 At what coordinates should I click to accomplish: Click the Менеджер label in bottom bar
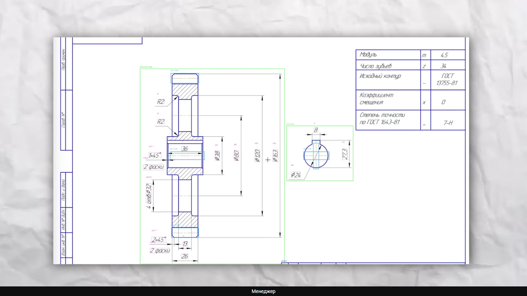point(263,291)
